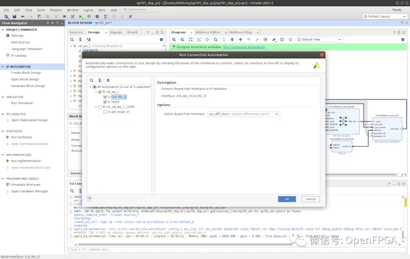410x259 pixels.
Task: Click Create Block Design in Flow Navigator
Action: click(x=26, y=72)
